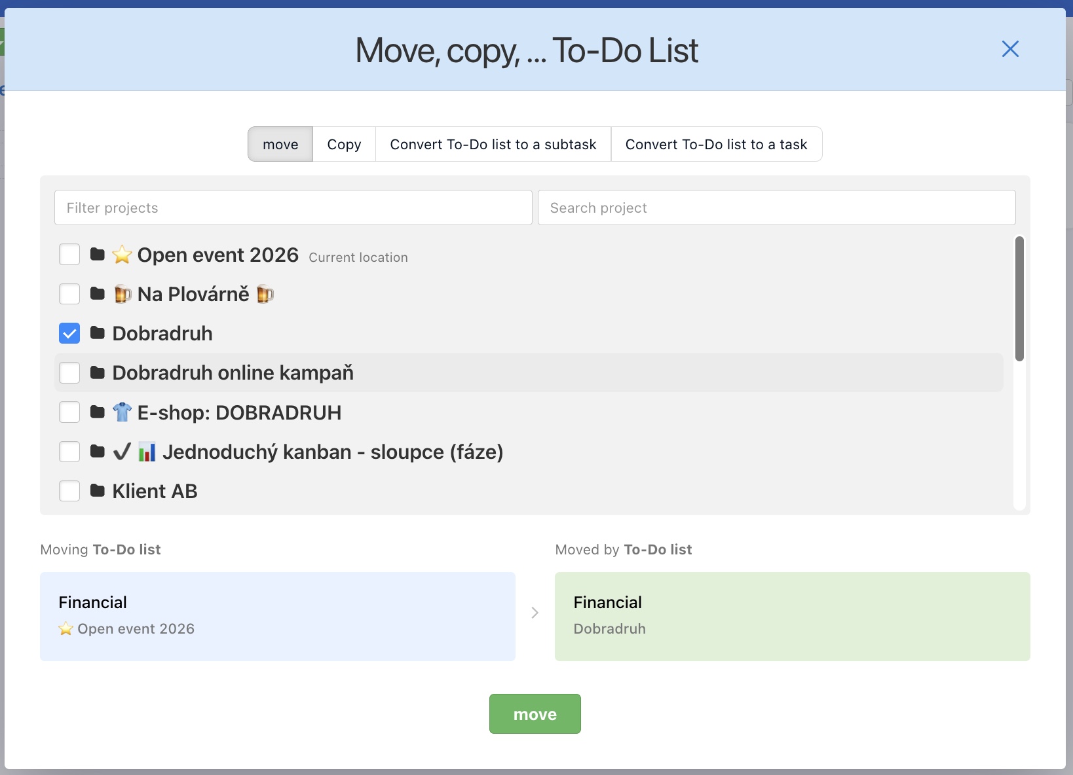
Task: Enable the E-shop: DOBRADRUH checkbox
Action: pyautogui.click(x=69, y=412)
